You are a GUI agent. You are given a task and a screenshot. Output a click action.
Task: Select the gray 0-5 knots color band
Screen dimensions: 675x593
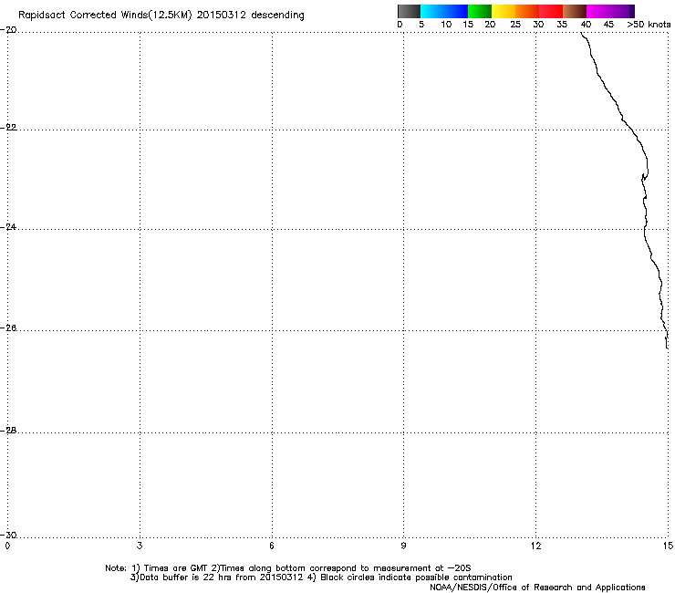click(x=409, y=11)
